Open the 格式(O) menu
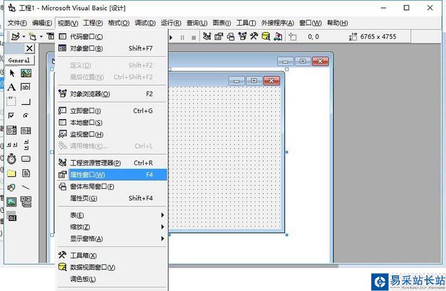 tap(119, 23)
